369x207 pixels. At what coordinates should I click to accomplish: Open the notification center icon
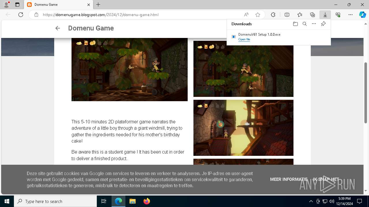[359, 201]
